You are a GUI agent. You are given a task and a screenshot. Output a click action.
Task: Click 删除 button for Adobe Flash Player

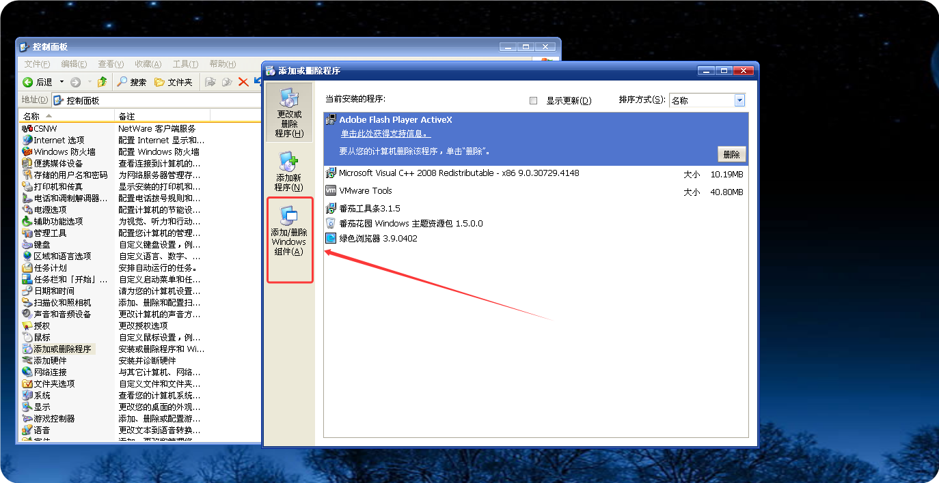731,154
